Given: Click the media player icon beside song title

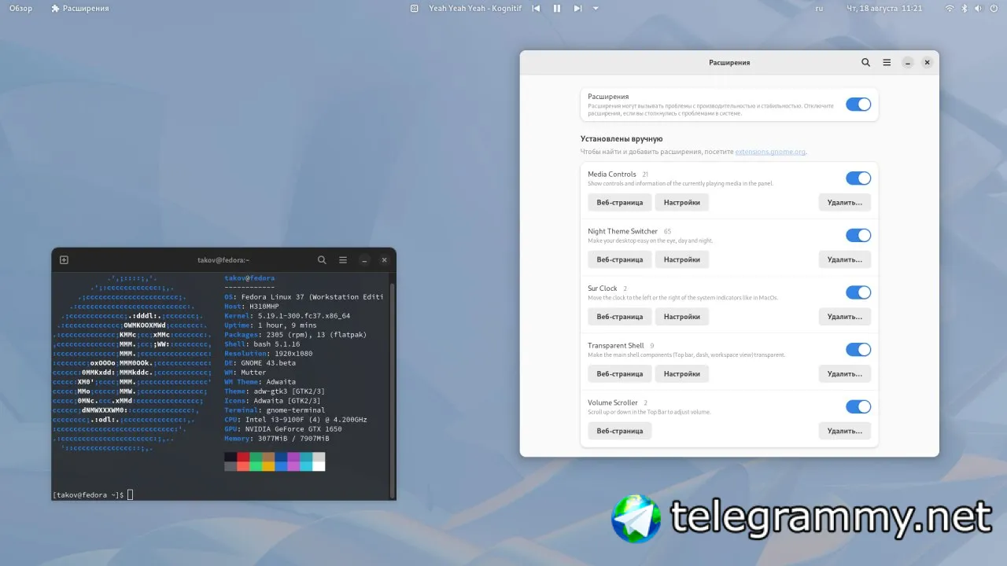Looking at the screenshot, I should point(415,8).
